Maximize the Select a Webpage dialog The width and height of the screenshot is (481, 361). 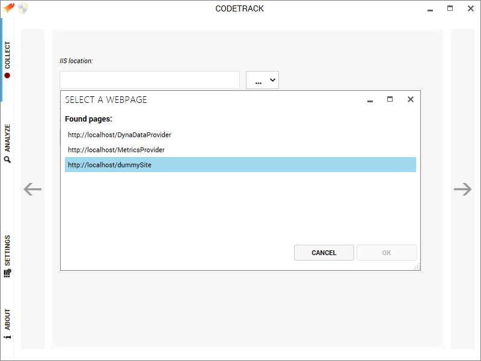(x=390, y=99)
